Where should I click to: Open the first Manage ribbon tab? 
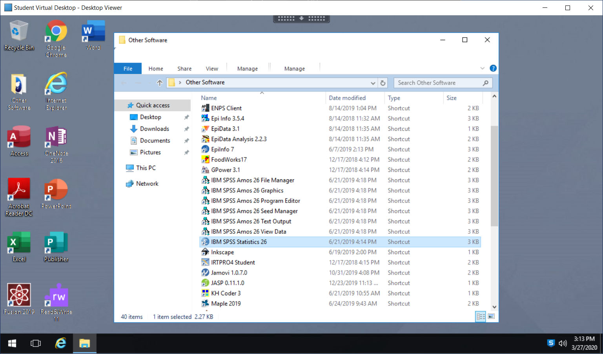click(x=248, y=69)
